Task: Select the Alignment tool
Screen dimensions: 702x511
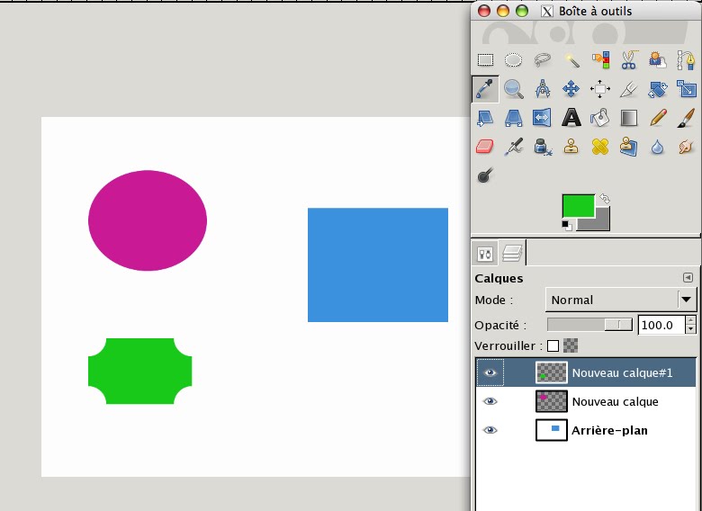Action: point(600,88)
